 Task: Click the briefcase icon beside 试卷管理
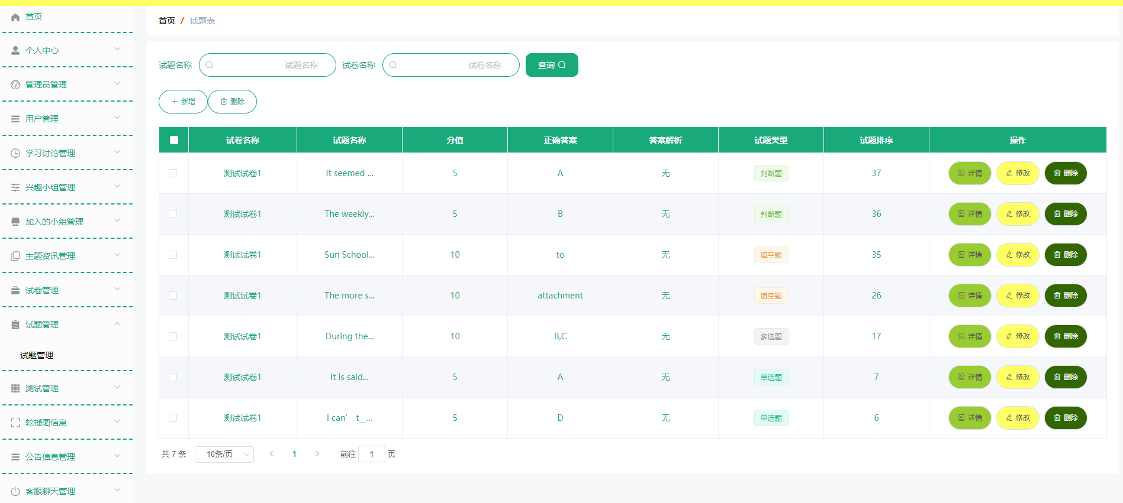pos(15,290)
